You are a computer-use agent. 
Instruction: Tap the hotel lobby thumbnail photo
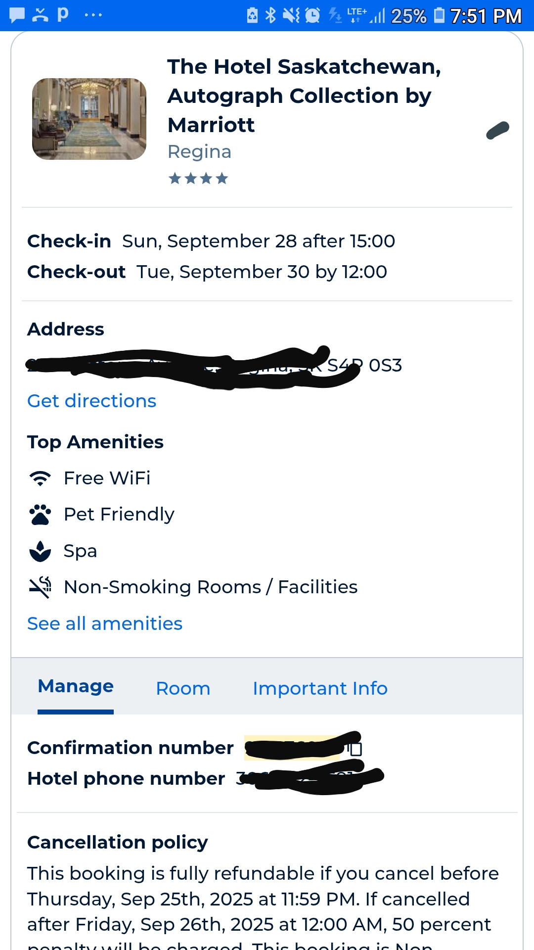(89, 119)
